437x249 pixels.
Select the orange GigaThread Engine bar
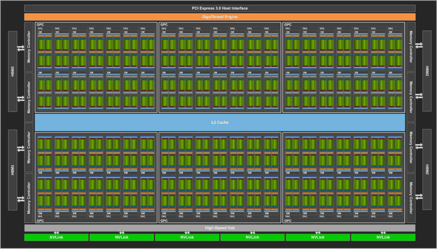[220, 17]
